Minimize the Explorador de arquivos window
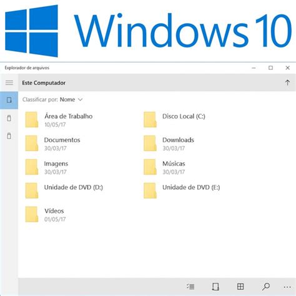Image resolution: width=296 pixels, height=296 pixels. click(254, 68)
